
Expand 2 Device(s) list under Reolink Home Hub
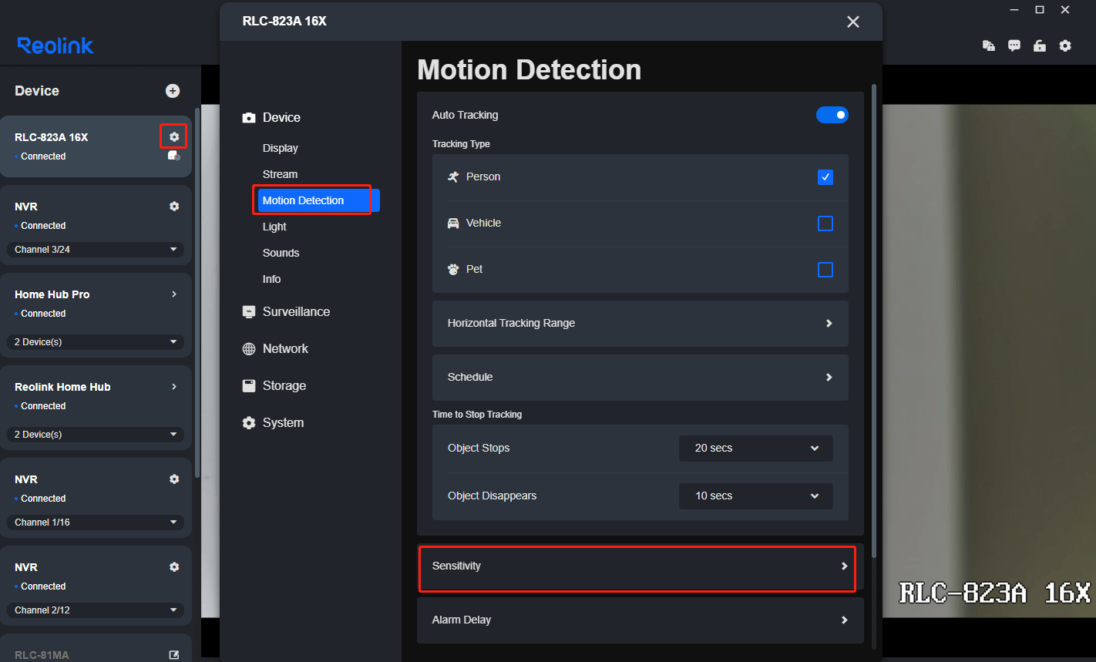(96, 435)
